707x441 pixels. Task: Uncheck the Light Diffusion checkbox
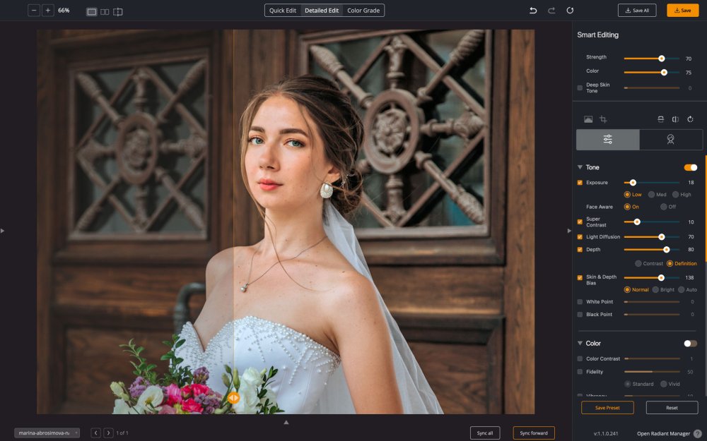(x=580, y=236)
